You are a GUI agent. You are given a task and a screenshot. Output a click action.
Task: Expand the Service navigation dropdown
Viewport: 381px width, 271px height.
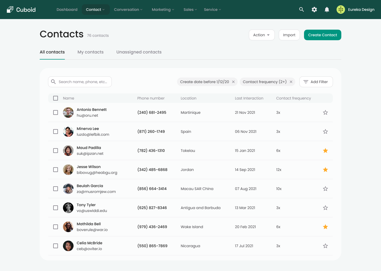(212, 10)
